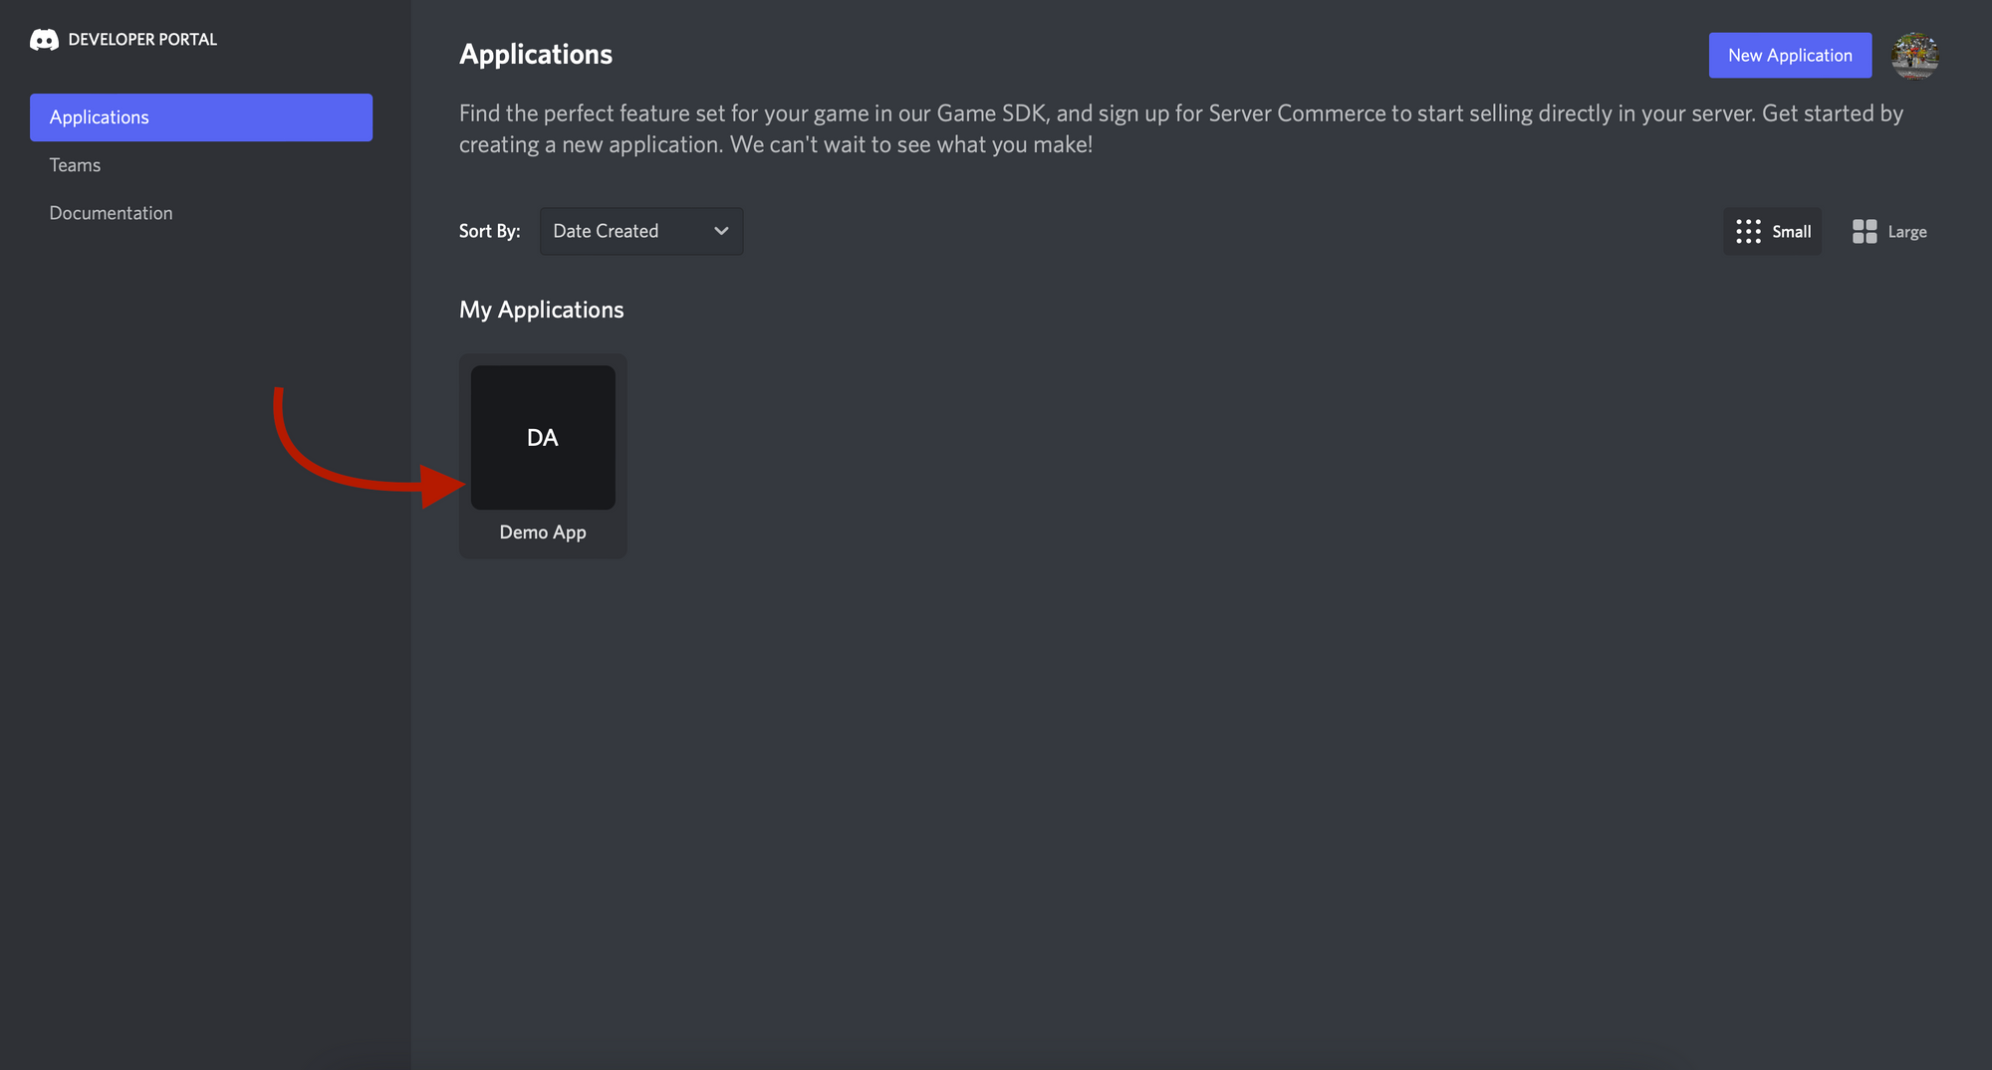Click the Applications page heading
1992x1070 pixels.
coord(536,55)
